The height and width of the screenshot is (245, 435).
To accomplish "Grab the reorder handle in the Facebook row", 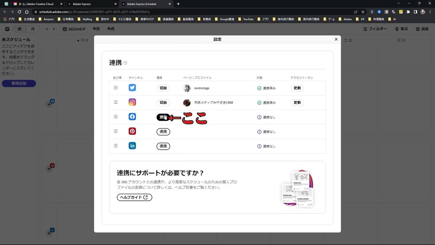I will coord(116,117).
